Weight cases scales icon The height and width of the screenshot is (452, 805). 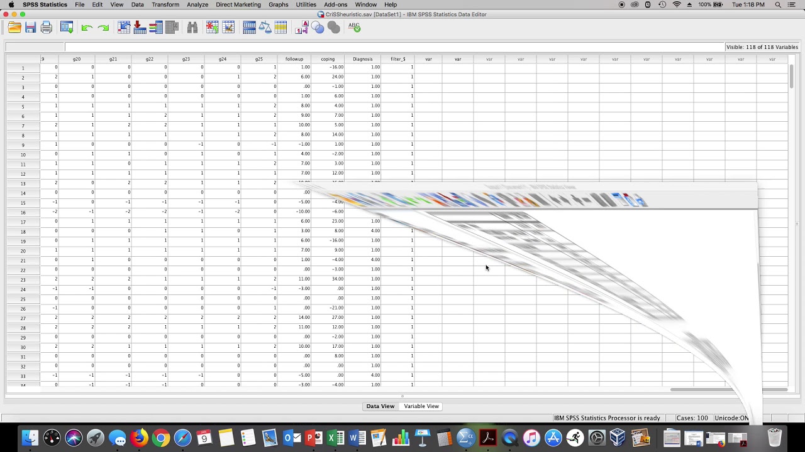coord(265,27)
